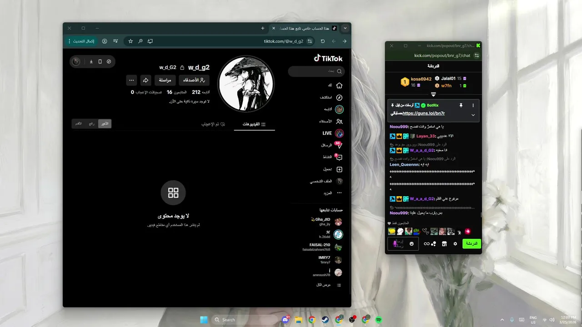Click the install app icon in address bar
Screen dimensions: 582x327
tap(150, 41)
